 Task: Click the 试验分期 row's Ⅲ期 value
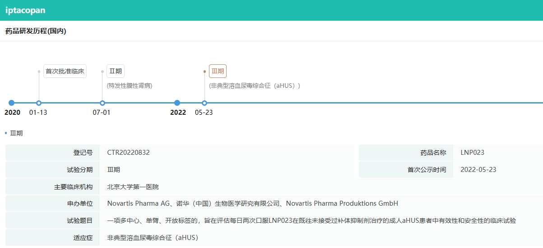click(114, 170)
